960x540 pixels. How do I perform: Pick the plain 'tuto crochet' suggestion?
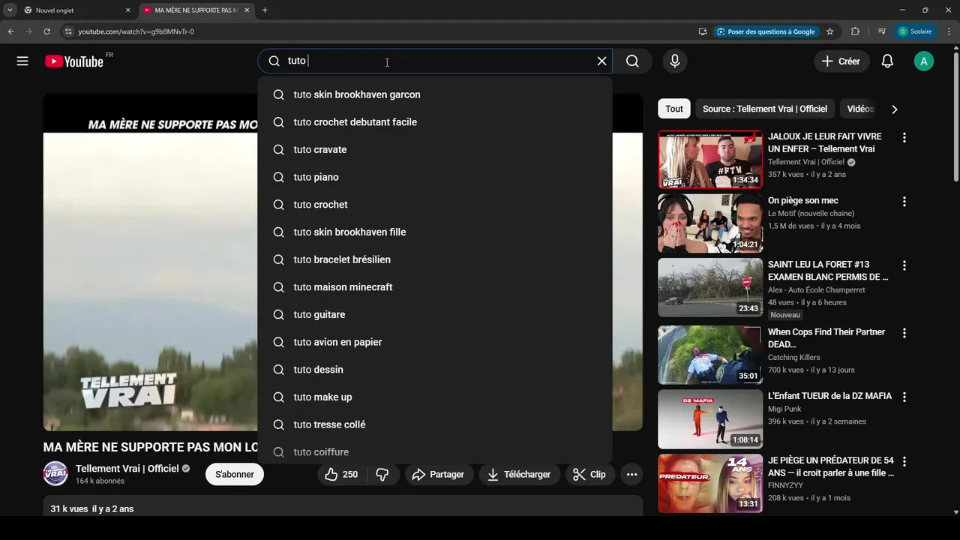coord(435,205)
